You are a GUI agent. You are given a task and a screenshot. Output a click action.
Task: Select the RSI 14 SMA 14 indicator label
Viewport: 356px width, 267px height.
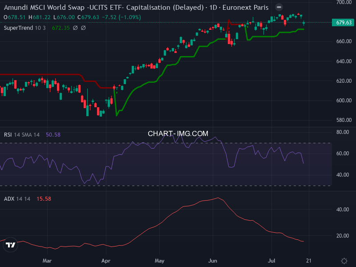click(x=22, y=135)
